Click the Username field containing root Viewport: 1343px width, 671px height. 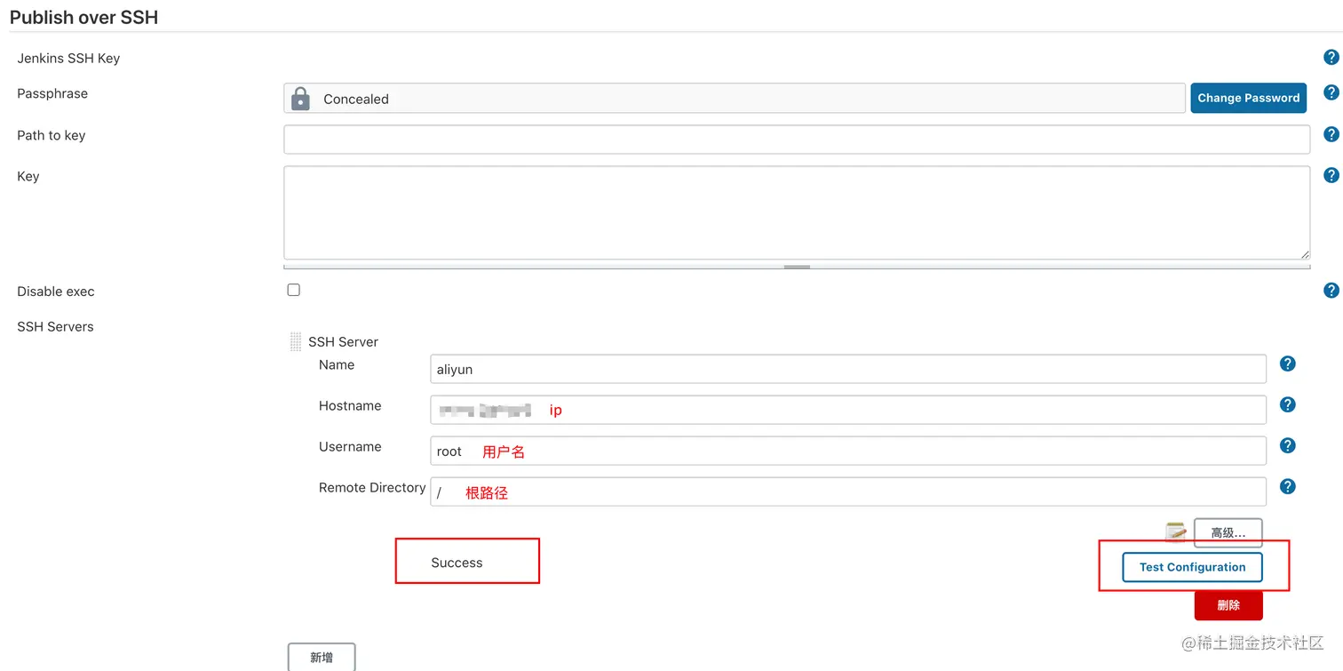(848, 451)
